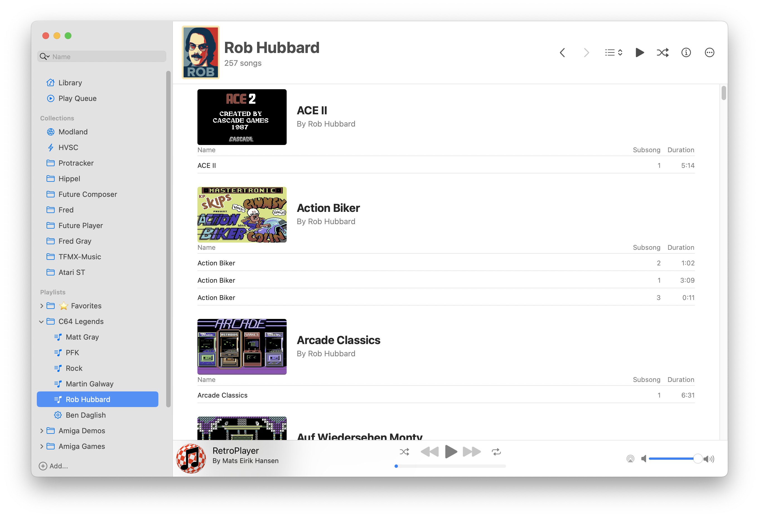
Task: Open the more options ellipsis menu
Action: [709, 53]
